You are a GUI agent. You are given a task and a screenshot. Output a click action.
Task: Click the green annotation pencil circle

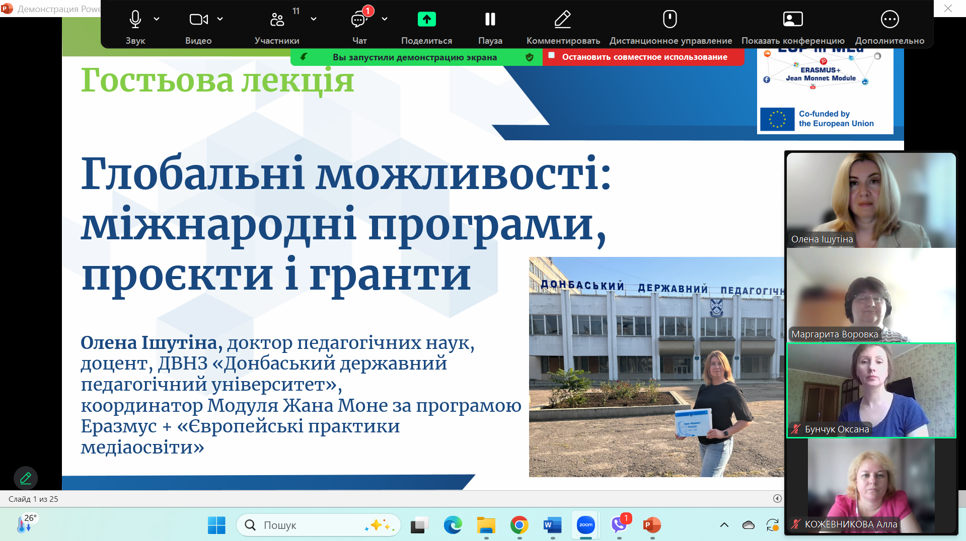pos(26,478)
